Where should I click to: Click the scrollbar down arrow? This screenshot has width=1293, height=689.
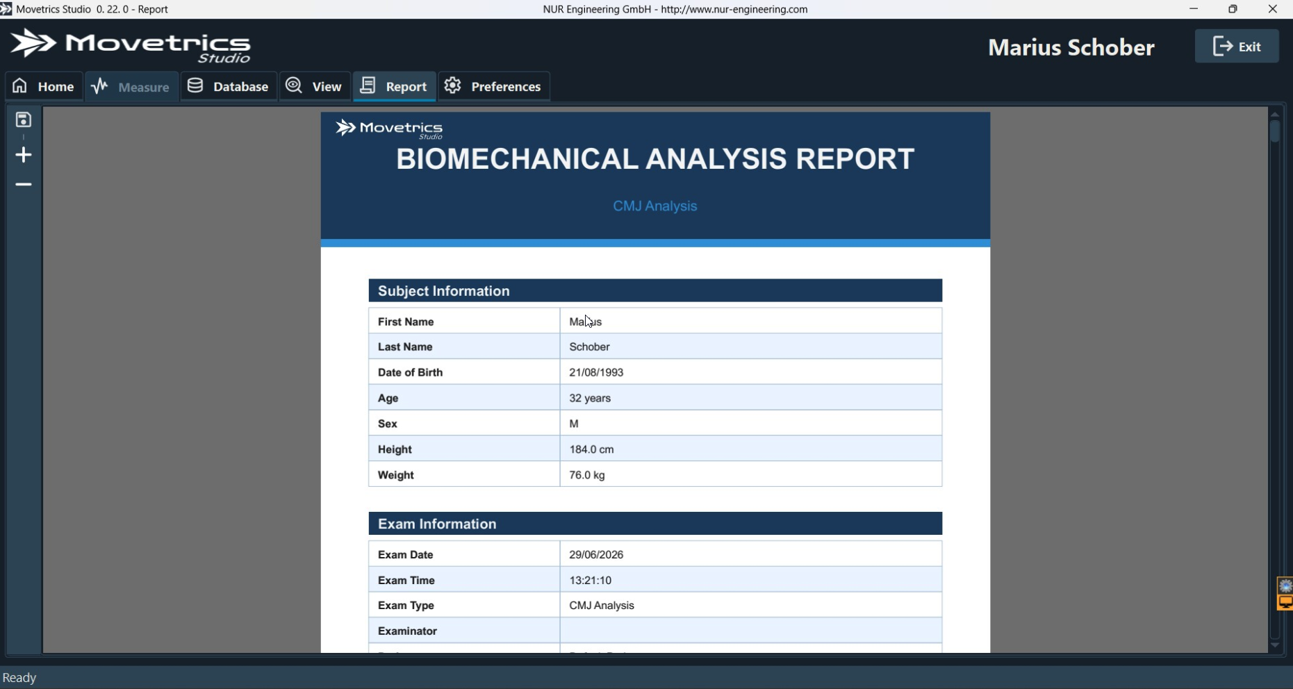1275,645
